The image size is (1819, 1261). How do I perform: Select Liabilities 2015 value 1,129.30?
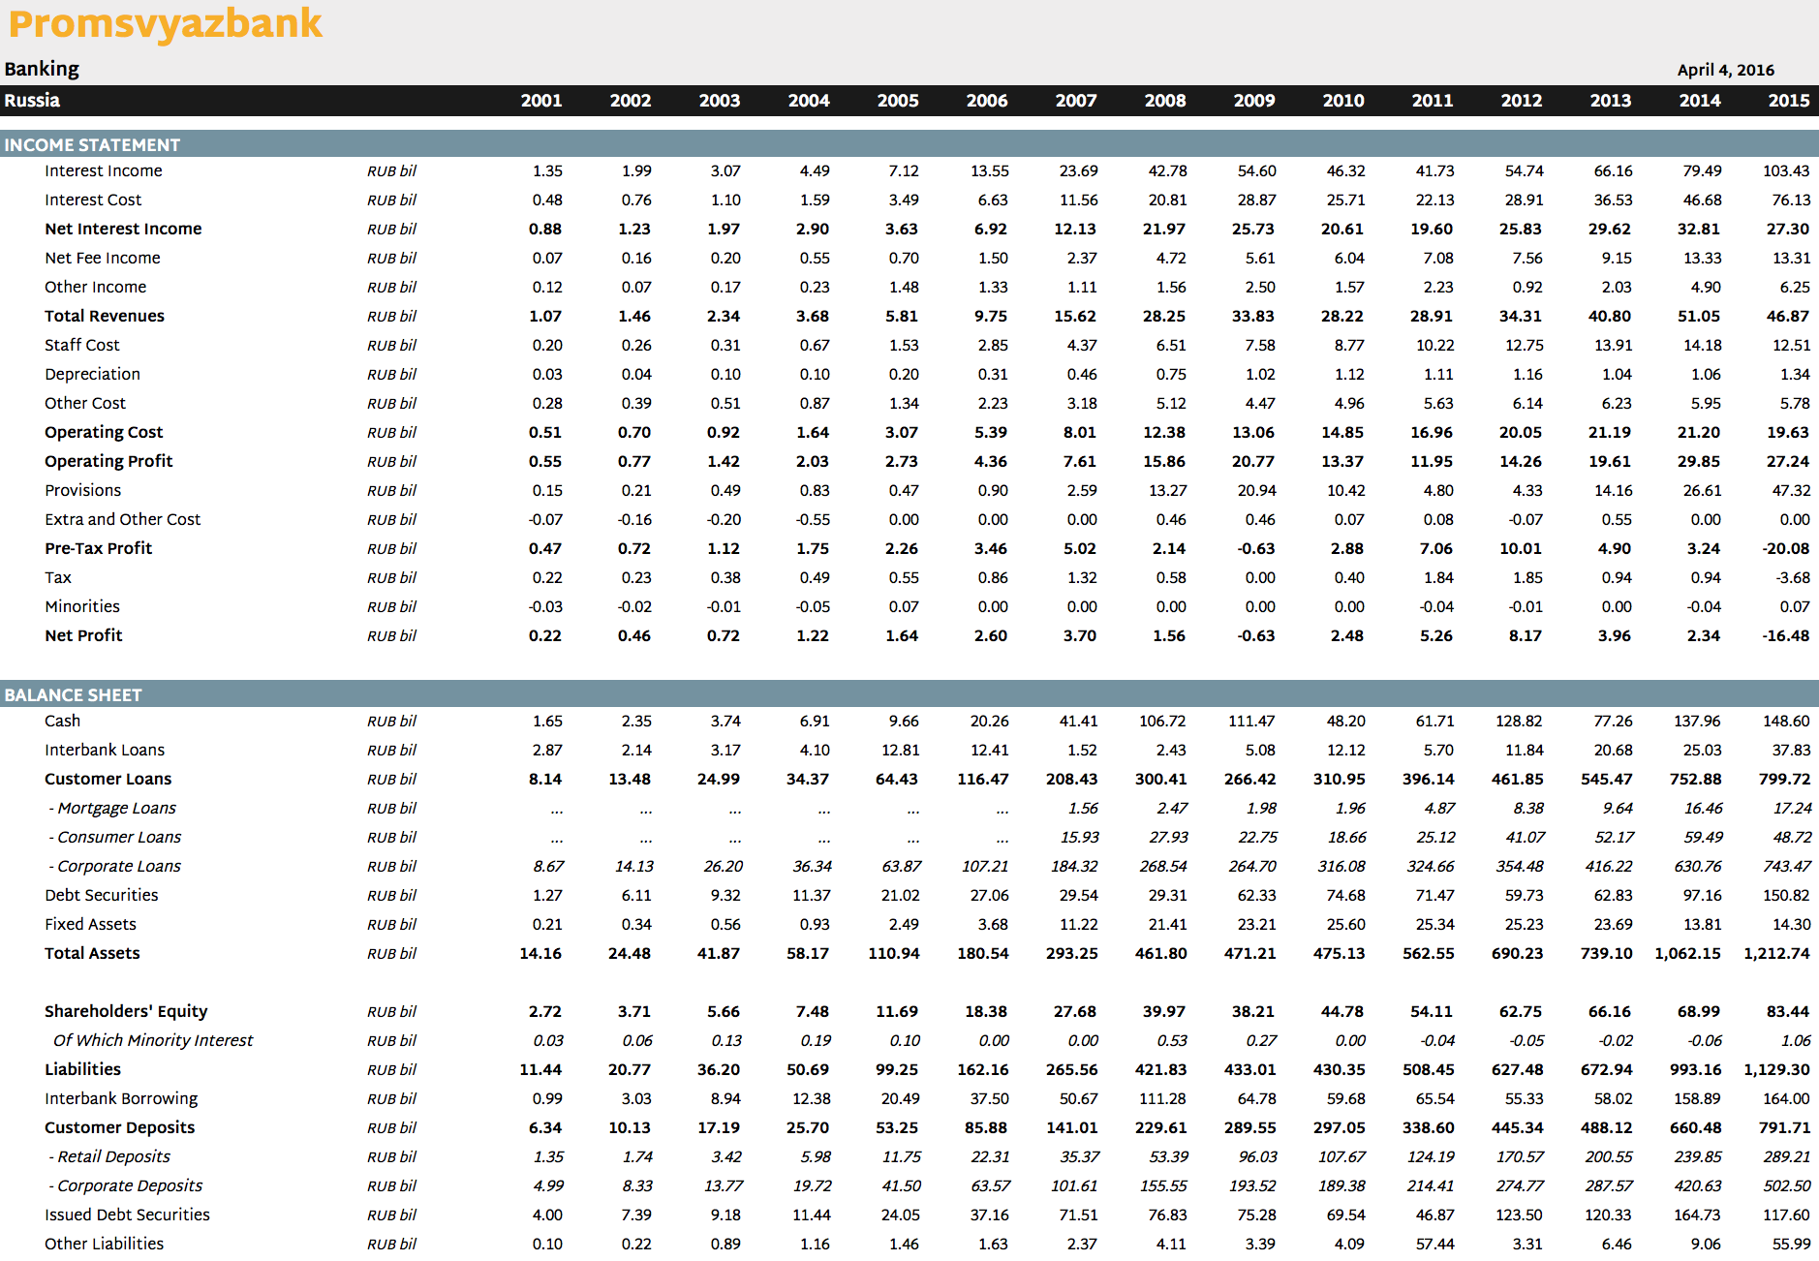click(1776, 1070)
